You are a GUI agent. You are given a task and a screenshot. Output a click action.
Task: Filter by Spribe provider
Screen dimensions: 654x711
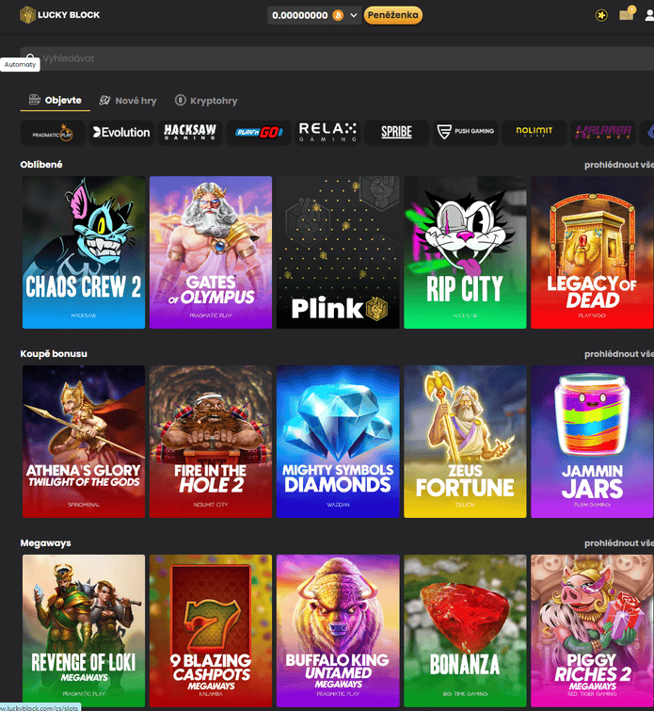396,133
